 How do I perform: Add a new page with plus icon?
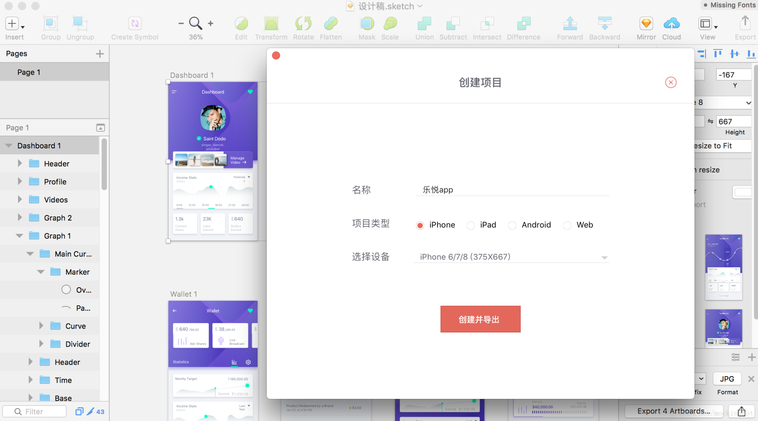[100, 54]
